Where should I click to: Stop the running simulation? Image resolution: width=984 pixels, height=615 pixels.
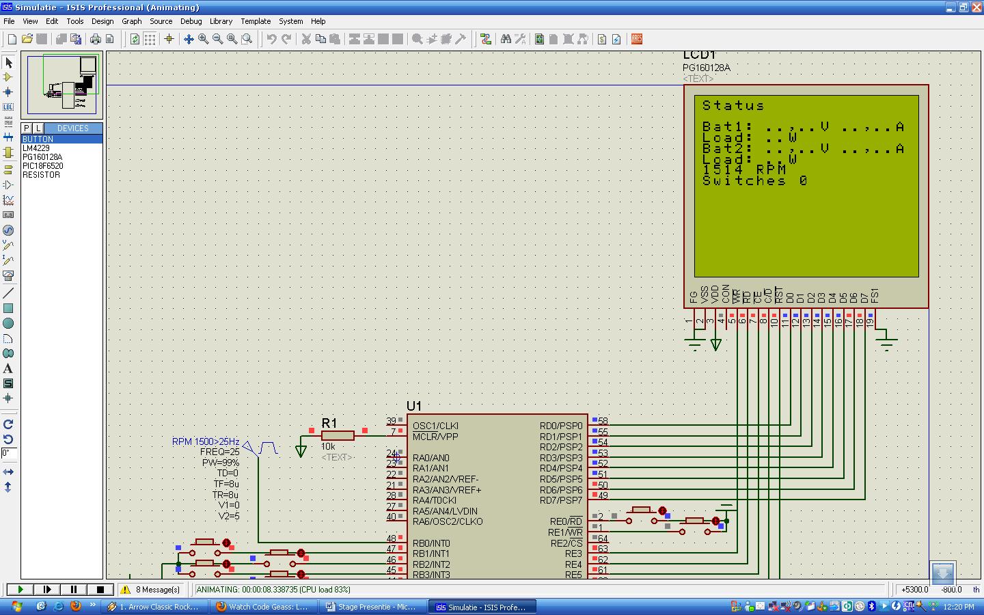[100, 589]
